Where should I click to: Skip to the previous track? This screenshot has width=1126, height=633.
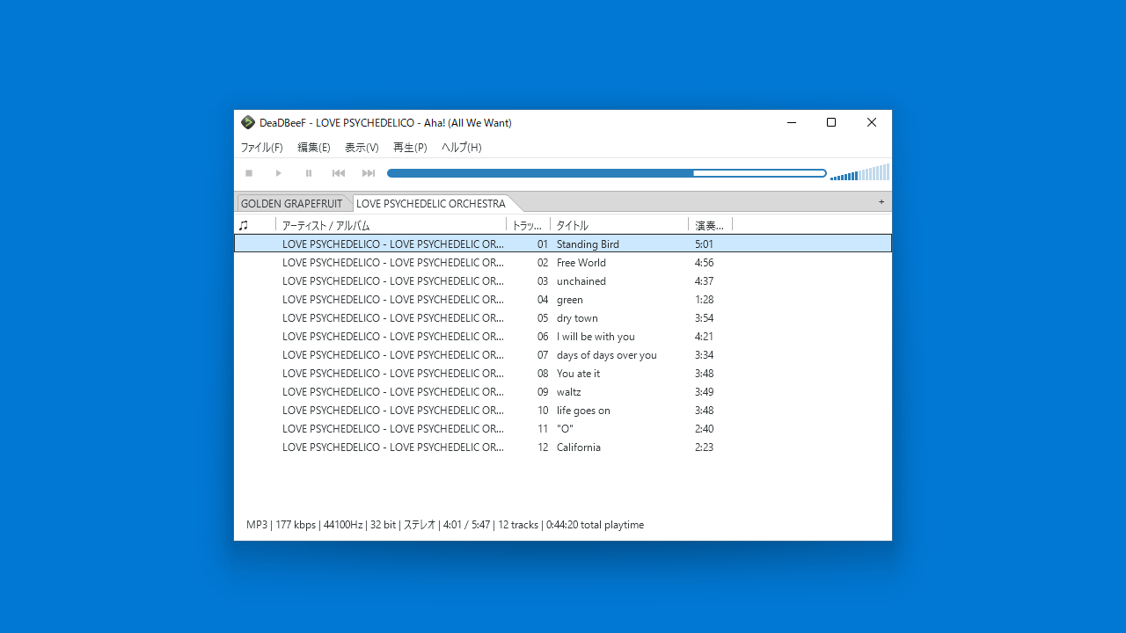339,173
